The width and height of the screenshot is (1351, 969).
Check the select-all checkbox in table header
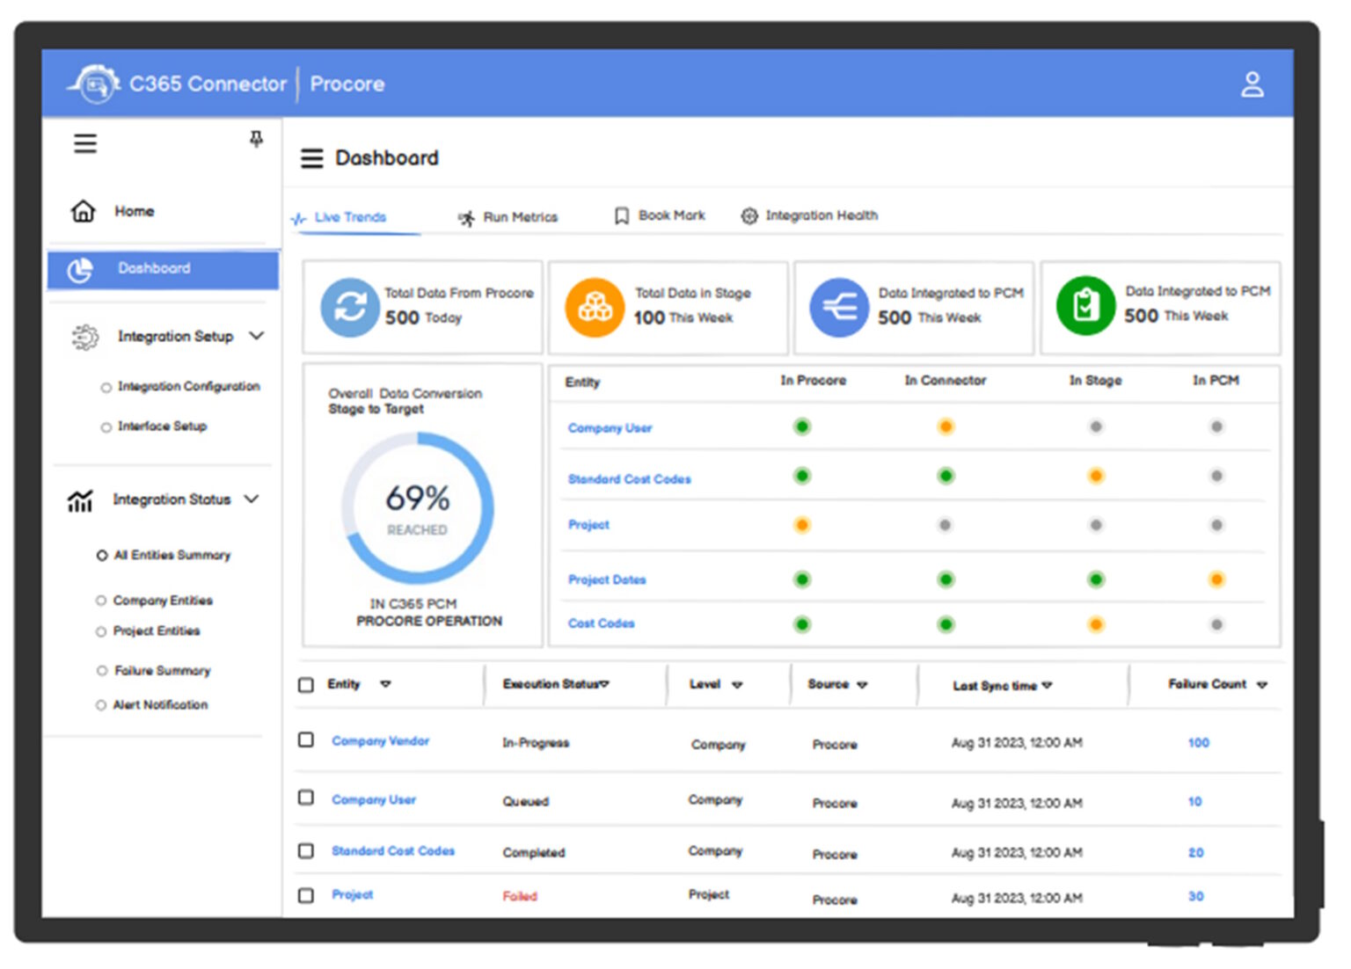tap(306, 684)
